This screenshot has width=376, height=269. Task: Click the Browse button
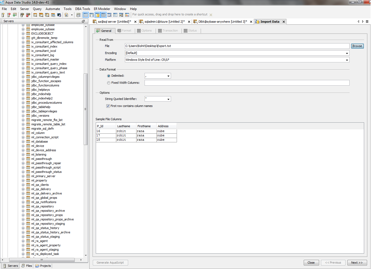tap(357, 46)
